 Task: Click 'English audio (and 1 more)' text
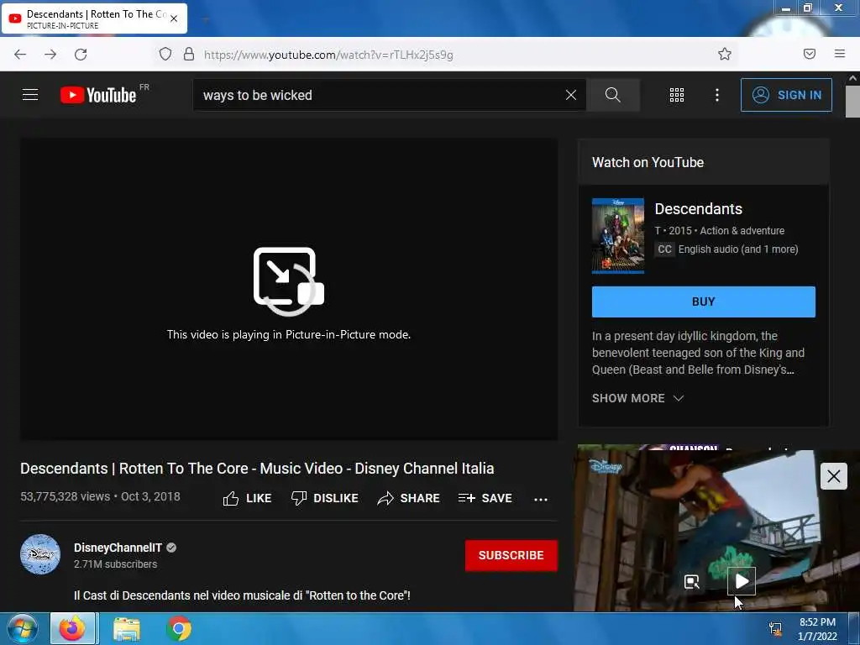tap(738, 249)
